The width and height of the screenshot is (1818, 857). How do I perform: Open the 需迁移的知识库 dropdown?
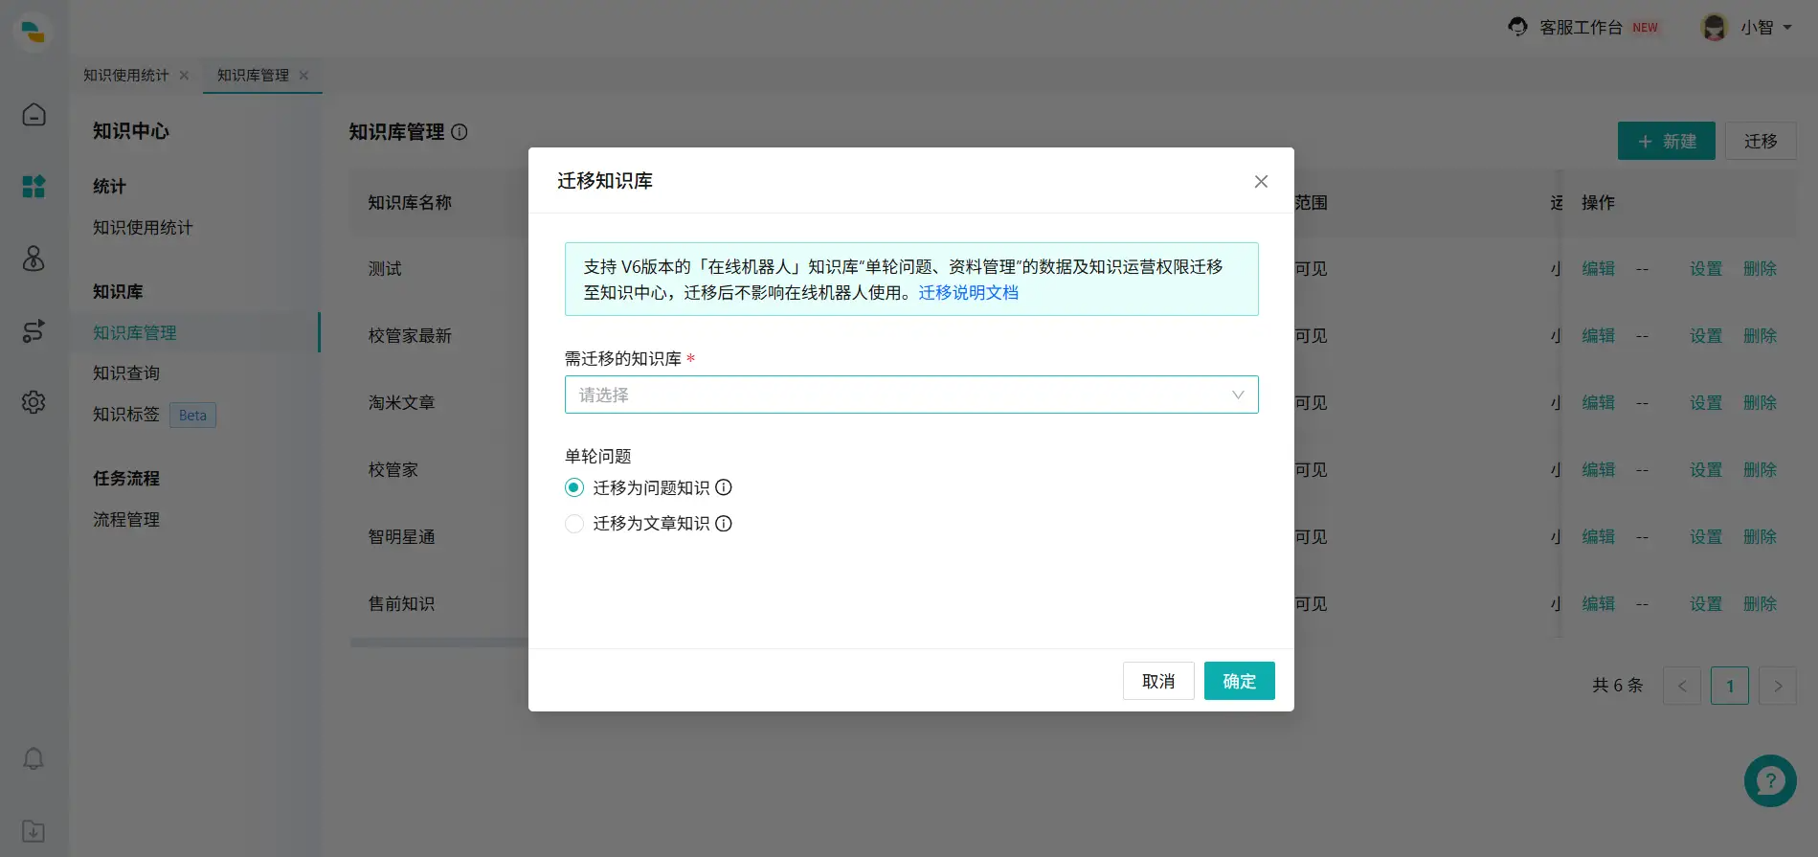pyautogui.click(x=911, y=395)
